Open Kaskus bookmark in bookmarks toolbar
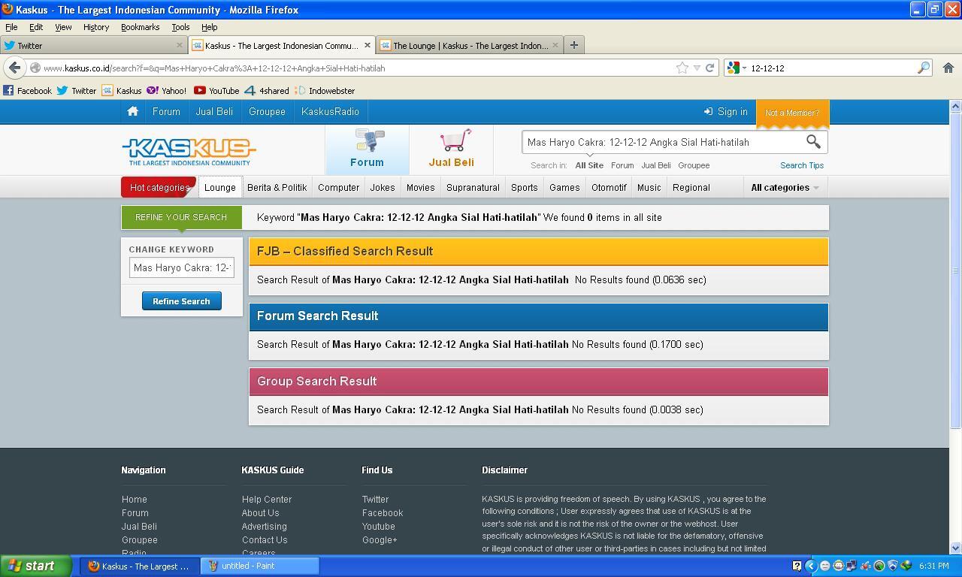The image size is (962, 577). [x=122, y=90]
